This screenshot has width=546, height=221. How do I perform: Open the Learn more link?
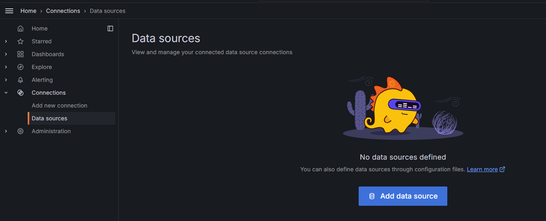[482, 169]
